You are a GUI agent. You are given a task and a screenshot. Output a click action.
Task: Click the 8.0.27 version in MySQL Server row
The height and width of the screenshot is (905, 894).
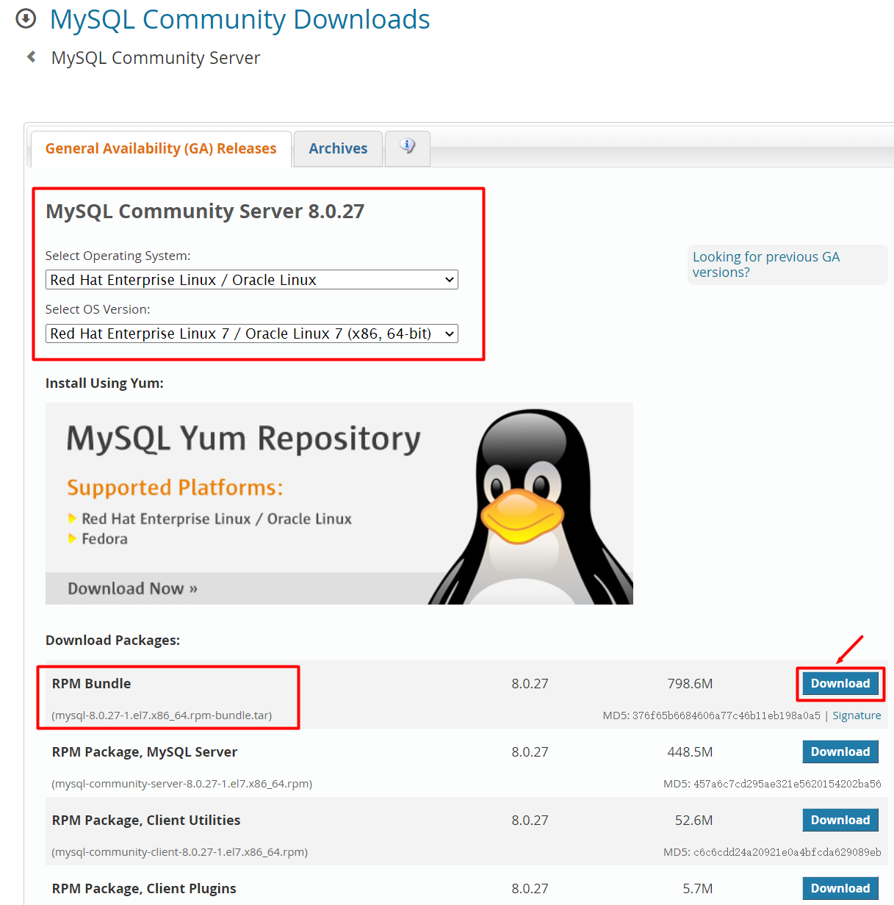coord(530,751)
